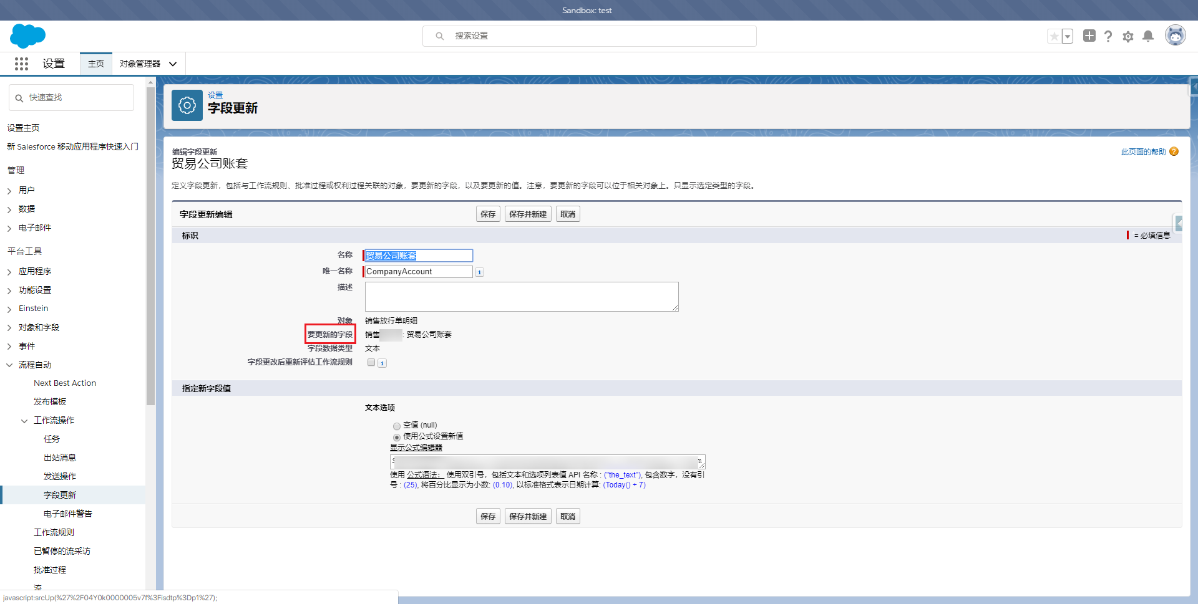1198x604 pixels.
Task: Open the setup gear icon
Action: [x=1128, y=36]
